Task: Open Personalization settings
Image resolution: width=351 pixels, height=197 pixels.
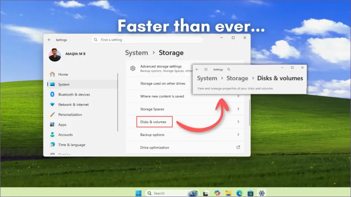Action: coord(82,114)
